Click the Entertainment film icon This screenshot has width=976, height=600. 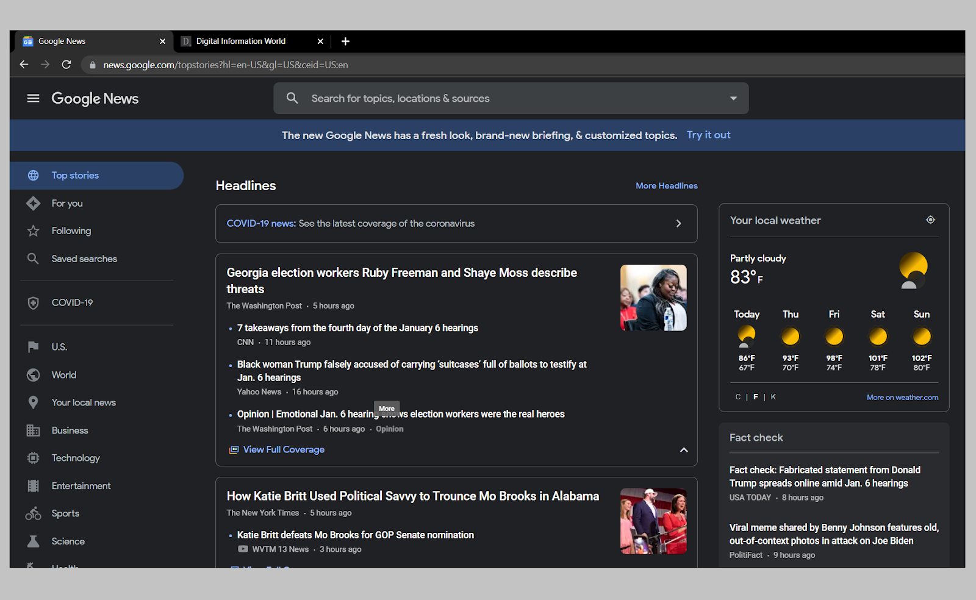[34, 486]
